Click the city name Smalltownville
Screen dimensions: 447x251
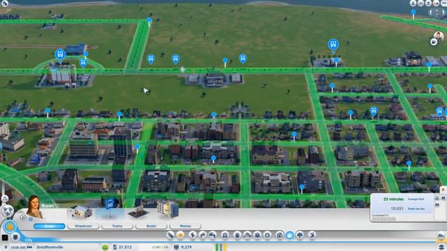point(50,248)
